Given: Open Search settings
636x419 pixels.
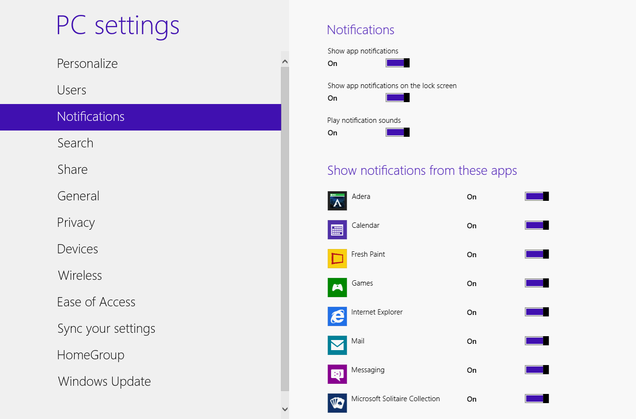Looking at the screenshot, I should (140, 143).
